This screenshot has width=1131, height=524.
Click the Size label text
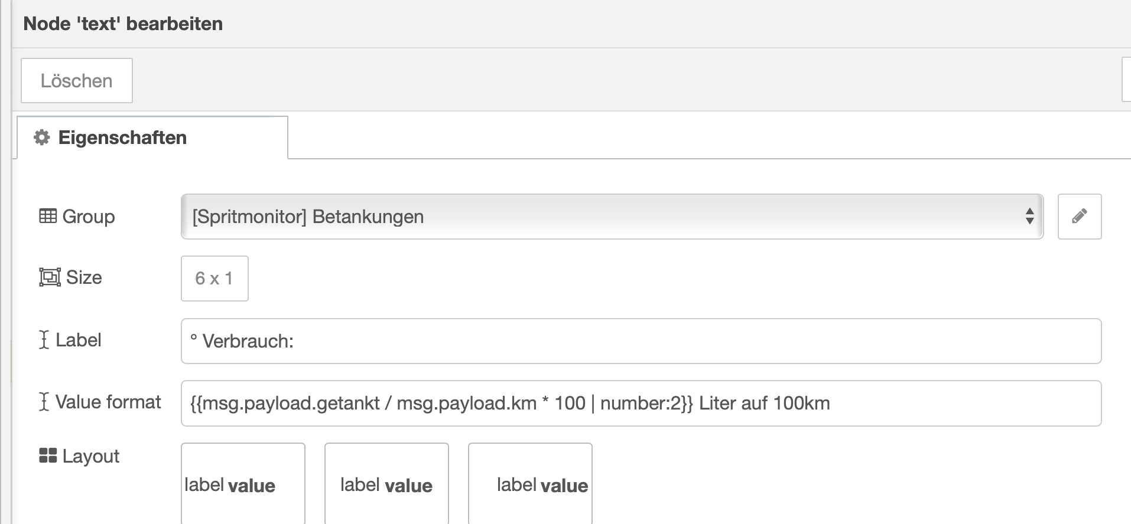(84, 277)
